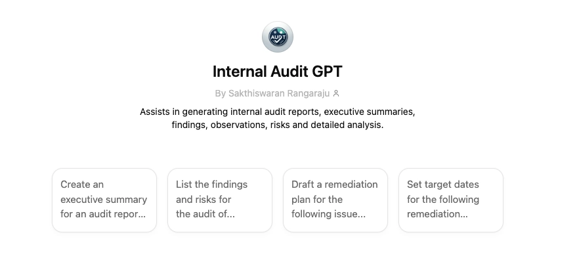Click 'remediation...' text in fourth card

[x=437, y=214]
